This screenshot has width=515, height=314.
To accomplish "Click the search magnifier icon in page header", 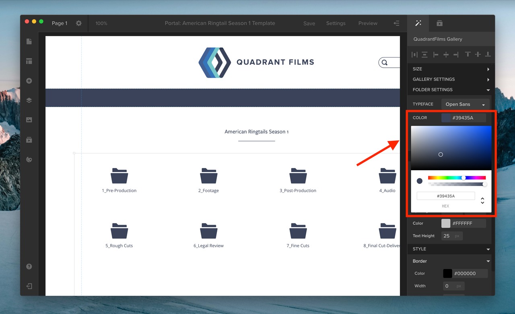I will (385, 62).
